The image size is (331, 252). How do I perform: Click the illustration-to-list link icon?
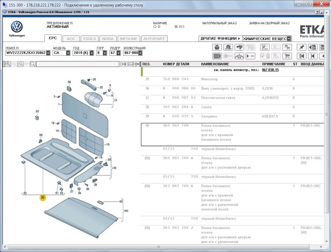(x=123, y=64)
